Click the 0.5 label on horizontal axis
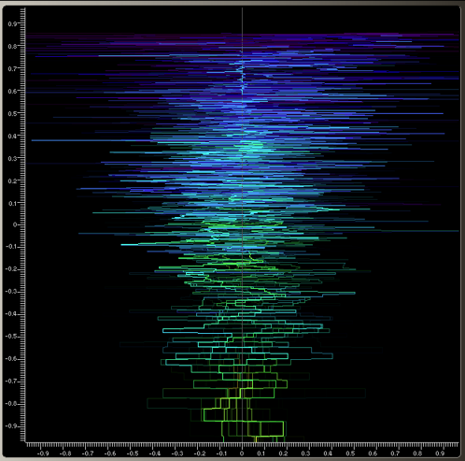This screenshot has height=461, width=465. (x=351, y=454)
